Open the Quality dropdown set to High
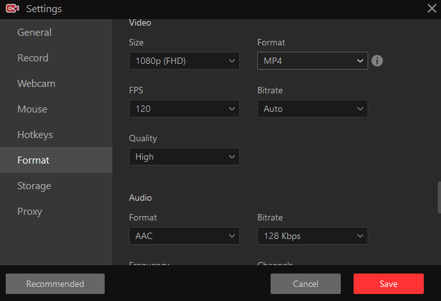This screenshot has width=441, height=301. coord(184,157)
